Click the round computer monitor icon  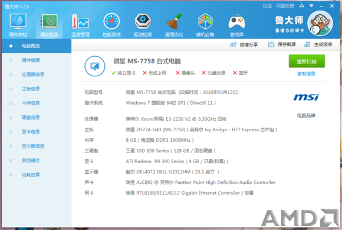(95, 66)
